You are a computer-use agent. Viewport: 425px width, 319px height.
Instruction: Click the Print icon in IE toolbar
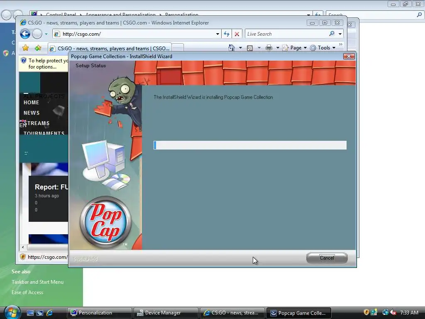click(269, 48)
